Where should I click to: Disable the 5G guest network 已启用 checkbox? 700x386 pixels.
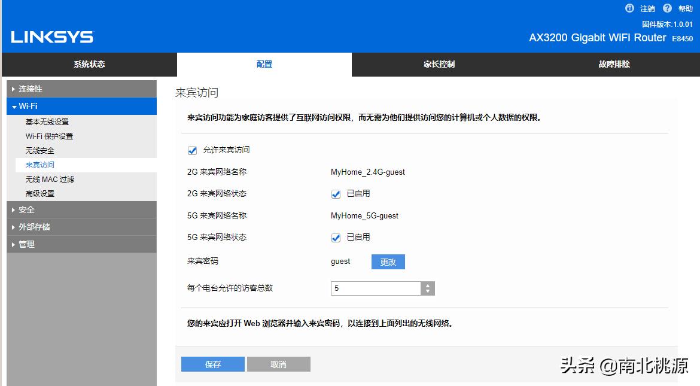[336, 238]
